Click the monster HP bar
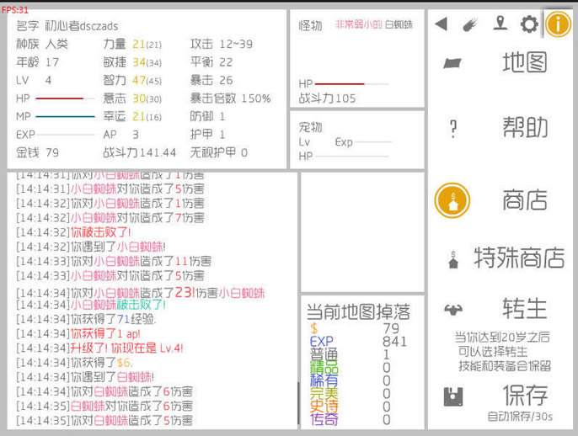 point(351,84)
